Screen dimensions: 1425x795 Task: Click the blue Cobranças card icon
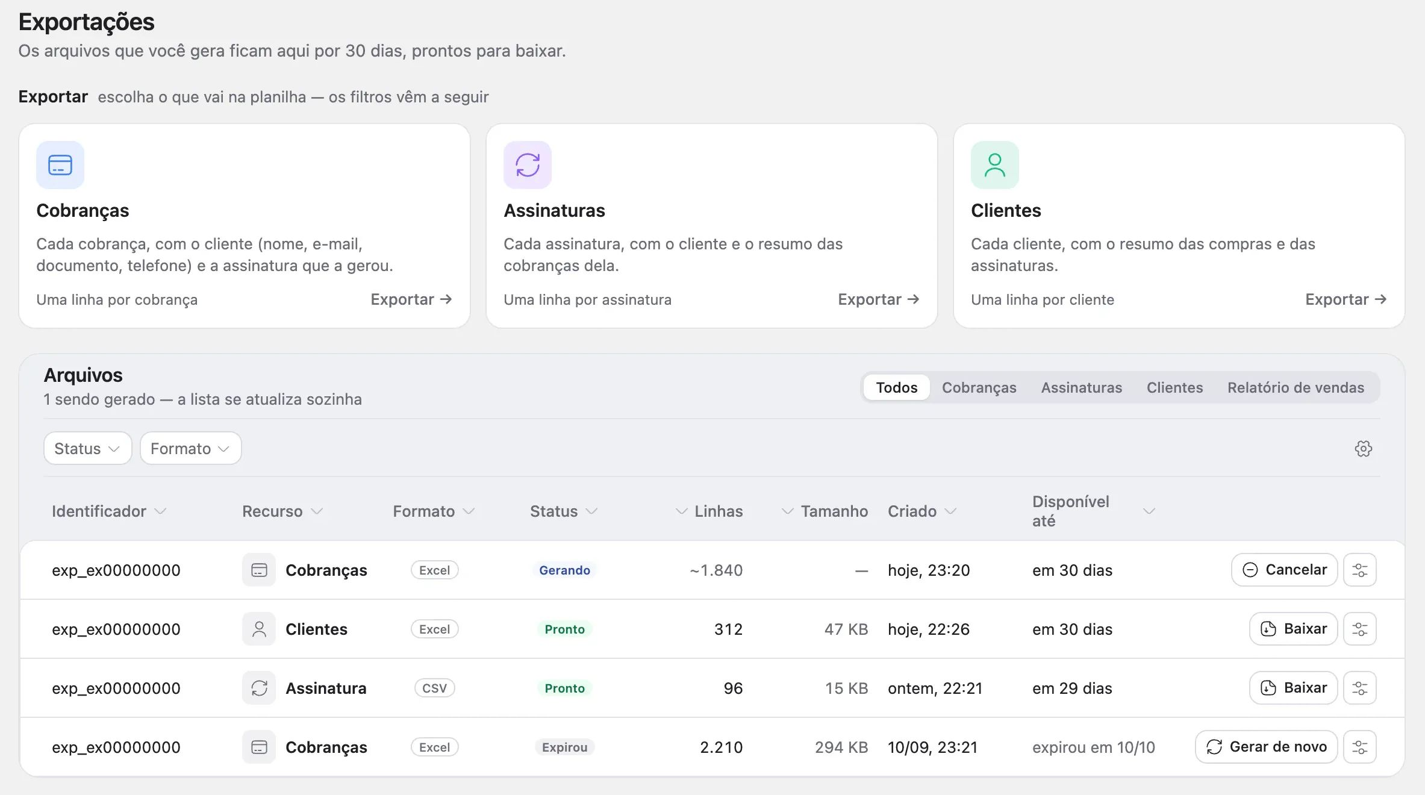60,165
